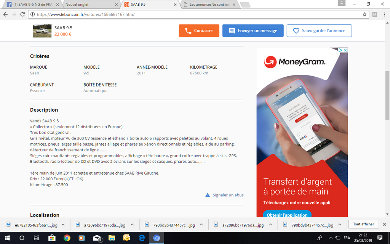Viewport: 390px width, 244px height.
Task: Open a new browser tab
Action: 245,5
